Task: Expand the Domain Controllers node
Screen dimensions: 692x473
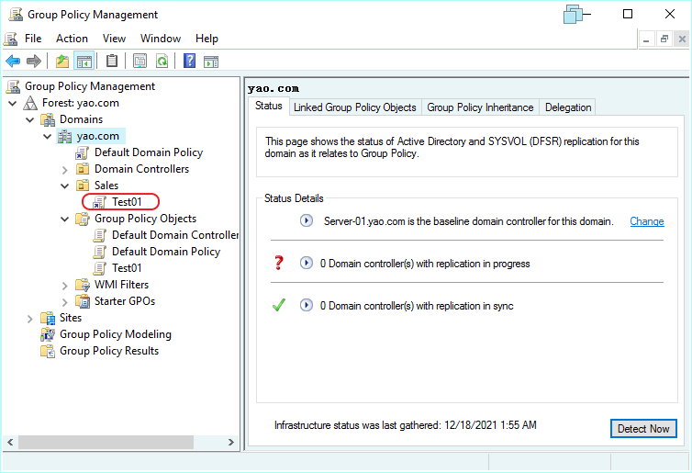Action: 64,169
